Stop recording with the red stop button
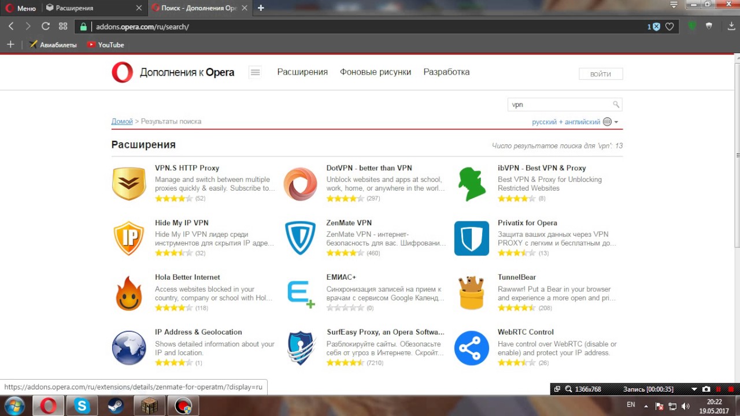740x416 pixels. point(731,389)
